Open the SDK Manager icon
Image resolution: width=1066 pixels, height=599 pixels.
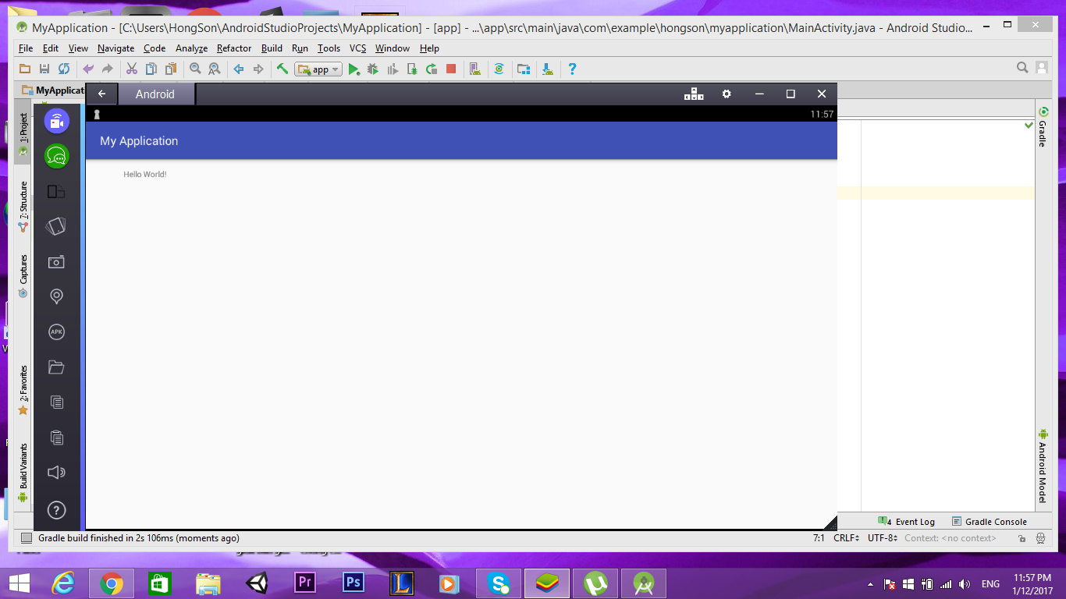click(x=548, y=69)
